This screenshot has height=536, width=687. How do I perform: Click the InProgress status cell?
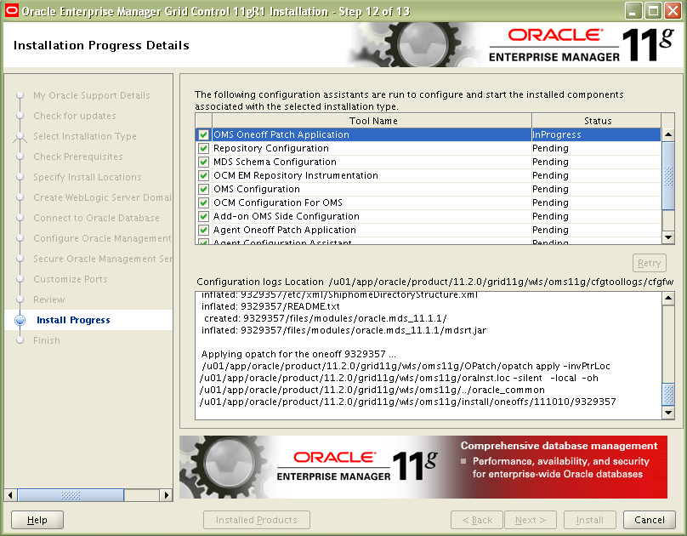(596, 134)
